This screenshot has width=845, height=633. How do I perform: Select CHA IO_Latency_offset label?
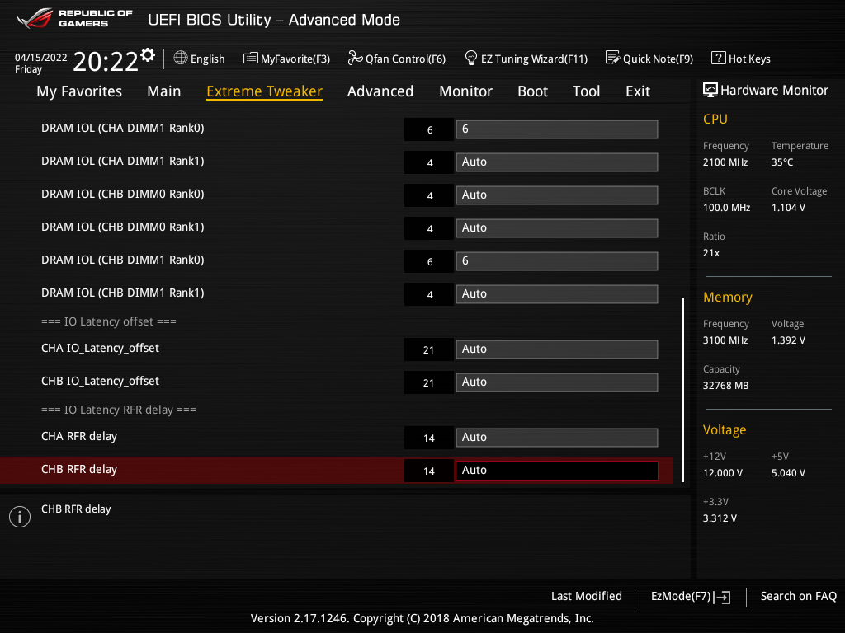100,349
